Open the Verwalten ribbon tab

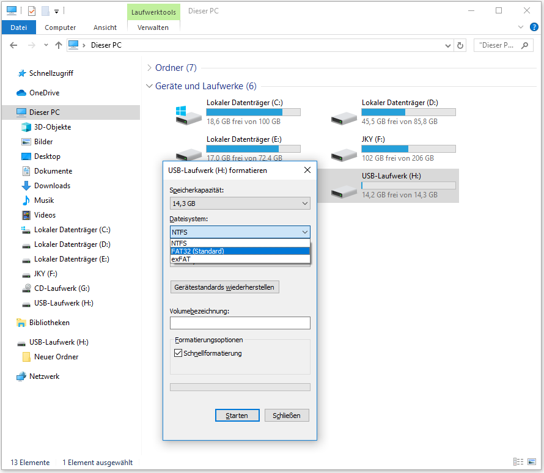coord(153,28)
